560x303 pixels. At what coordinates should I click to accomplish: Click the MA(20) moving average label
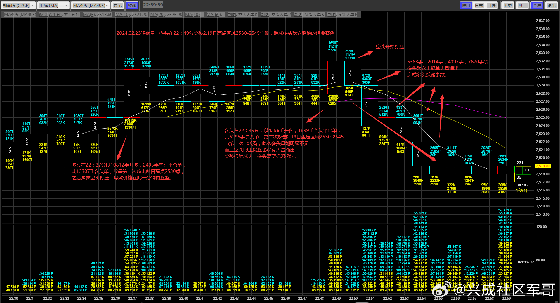point(166,15)
